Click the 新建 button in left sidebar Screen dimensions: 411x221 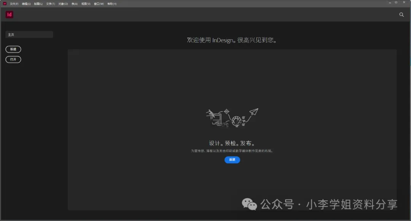[13, 49]
